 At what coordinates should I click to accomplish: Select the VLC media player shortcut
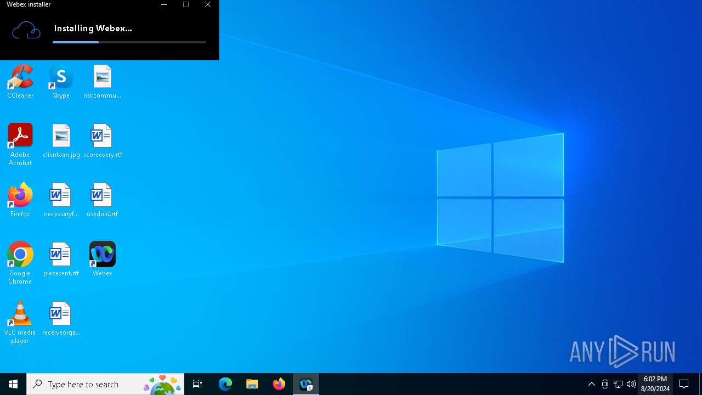(20, 323)
